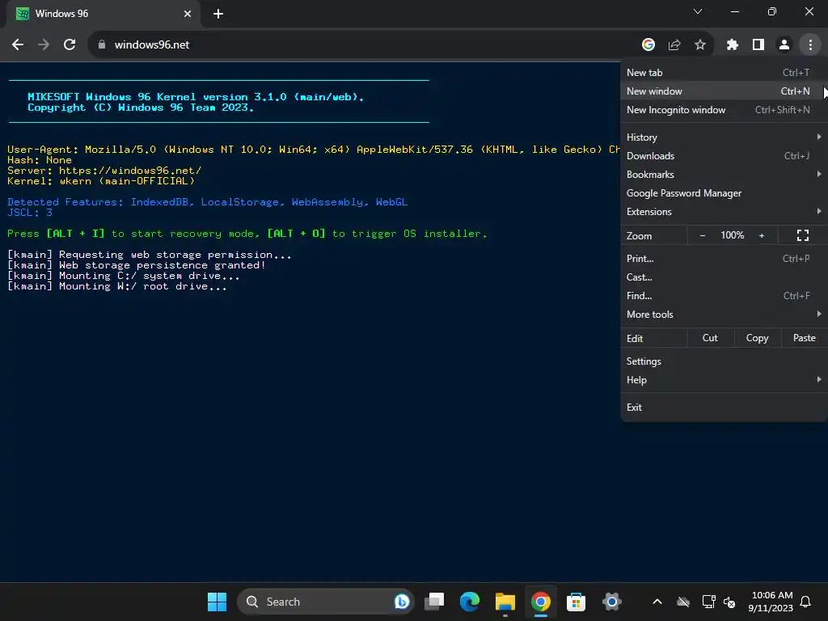The image size is (828, 621).
Task: Click the Detected Features line
Action: tap(207, 202)
